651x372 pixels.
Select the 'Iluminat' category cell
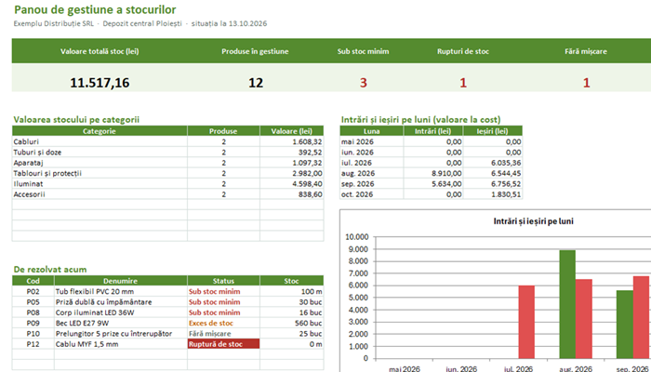tap(100, 183)
